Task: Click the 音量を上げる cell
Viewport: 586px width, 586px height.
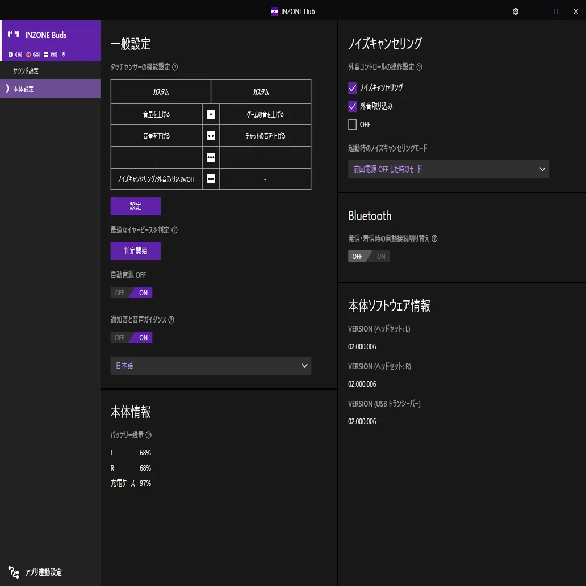Action: [x=156, y=114]
